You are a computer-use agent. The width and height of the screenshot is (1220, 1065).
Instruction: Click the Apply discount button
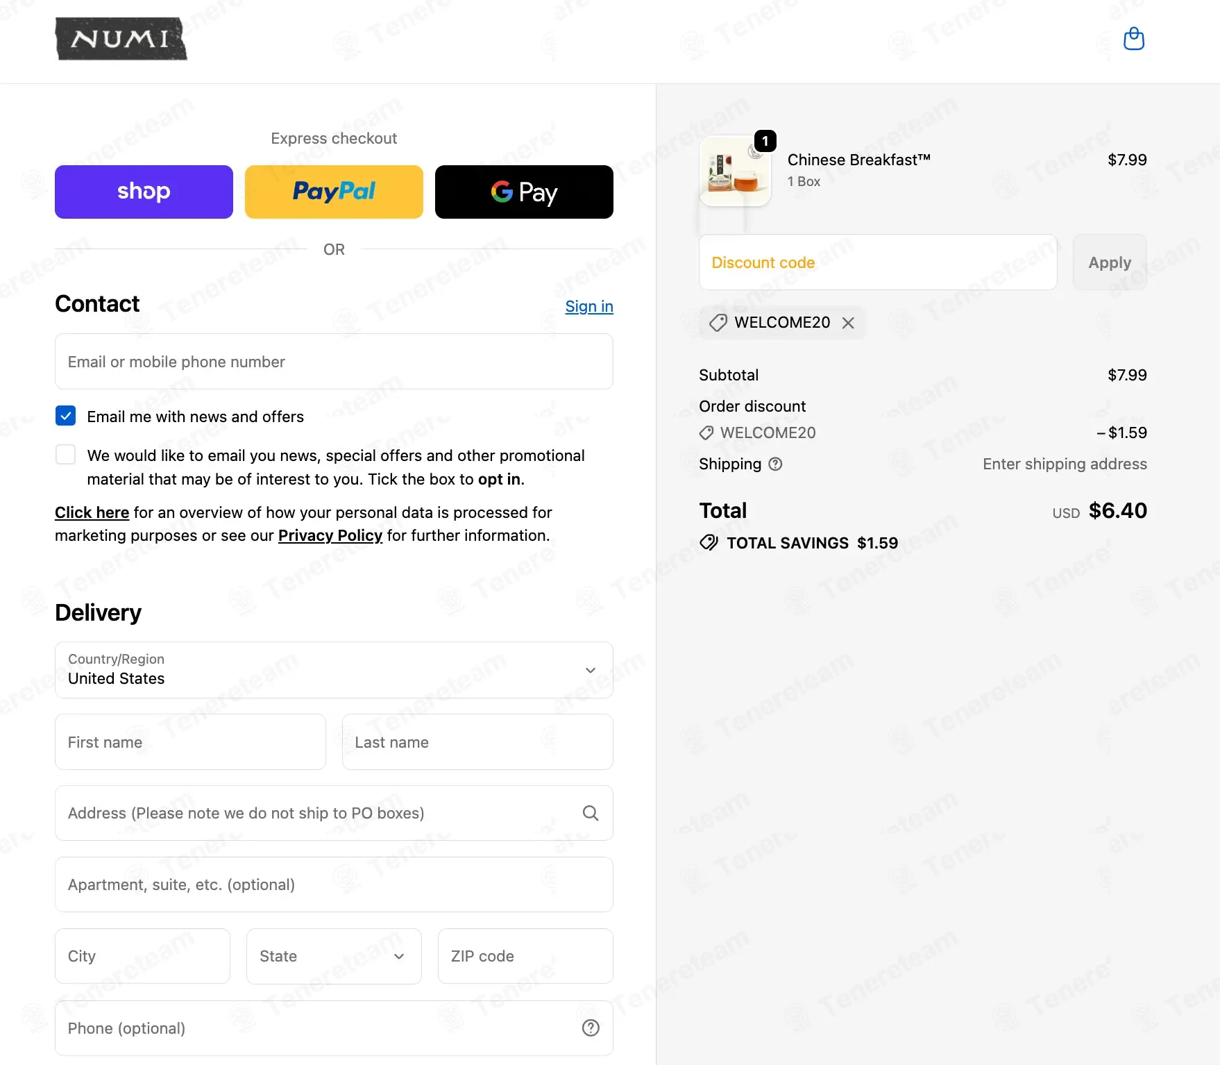pos(1110,262)
